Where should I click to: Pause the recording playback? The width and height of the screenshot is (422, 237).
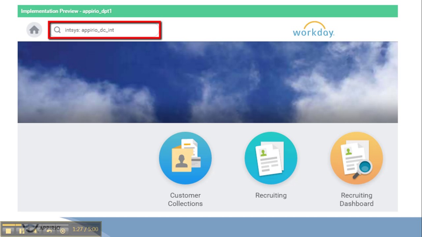(22, 231)
